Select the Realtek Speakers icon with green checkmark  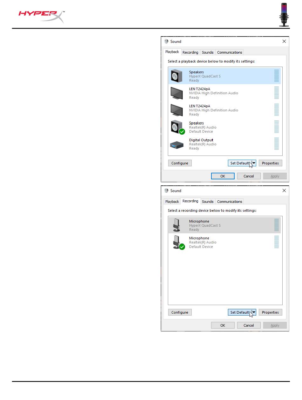178,127
